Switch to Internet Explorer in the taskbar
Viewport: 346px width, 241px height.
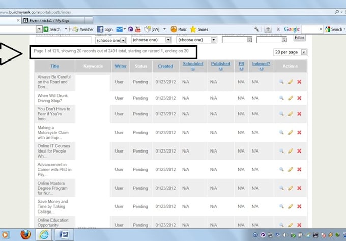[44, 234]
